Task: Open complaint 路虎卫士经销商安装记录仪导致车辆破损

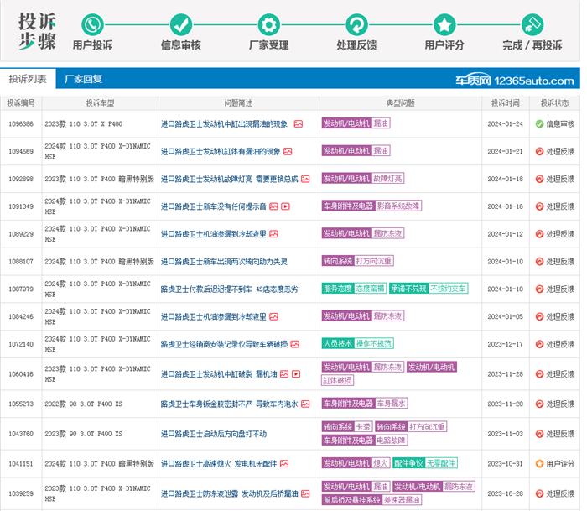Action: [x=224, y=344]
